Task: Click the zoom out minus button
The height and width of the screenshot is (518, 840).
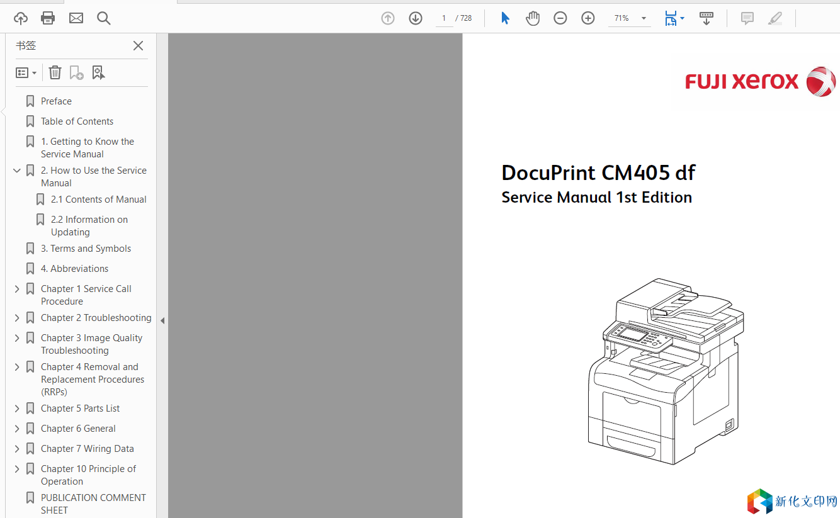Action: (560, 18)
